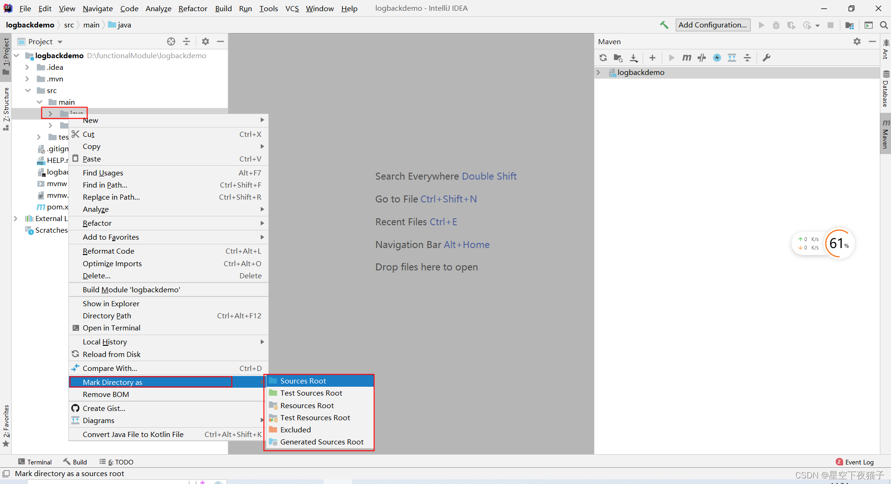Open coverage run dropdown arrow in toolbar
The width and height of the screenshot is (891, 484).
818,26
